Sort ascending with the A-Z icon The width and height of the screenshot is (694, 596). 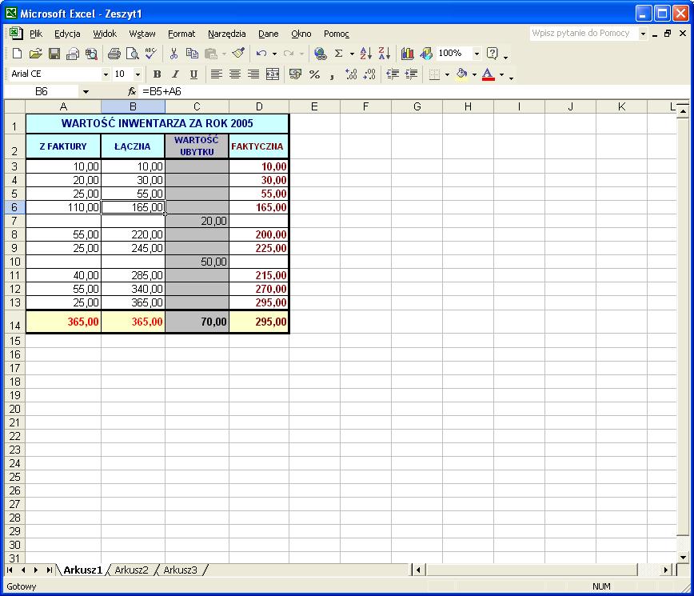[x=365, y=54]
